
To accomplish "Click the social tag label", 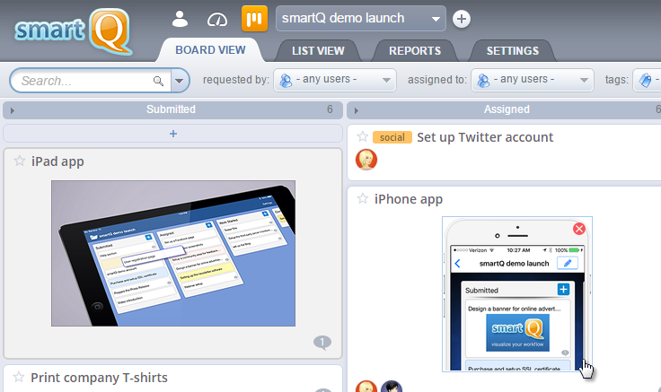I will click(x=392, y=137).
